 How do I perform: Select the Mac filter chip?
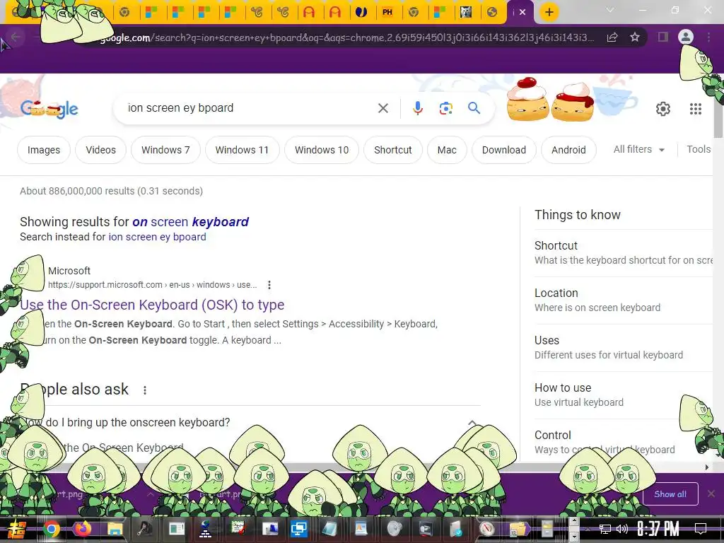click(x=447, y=150)
